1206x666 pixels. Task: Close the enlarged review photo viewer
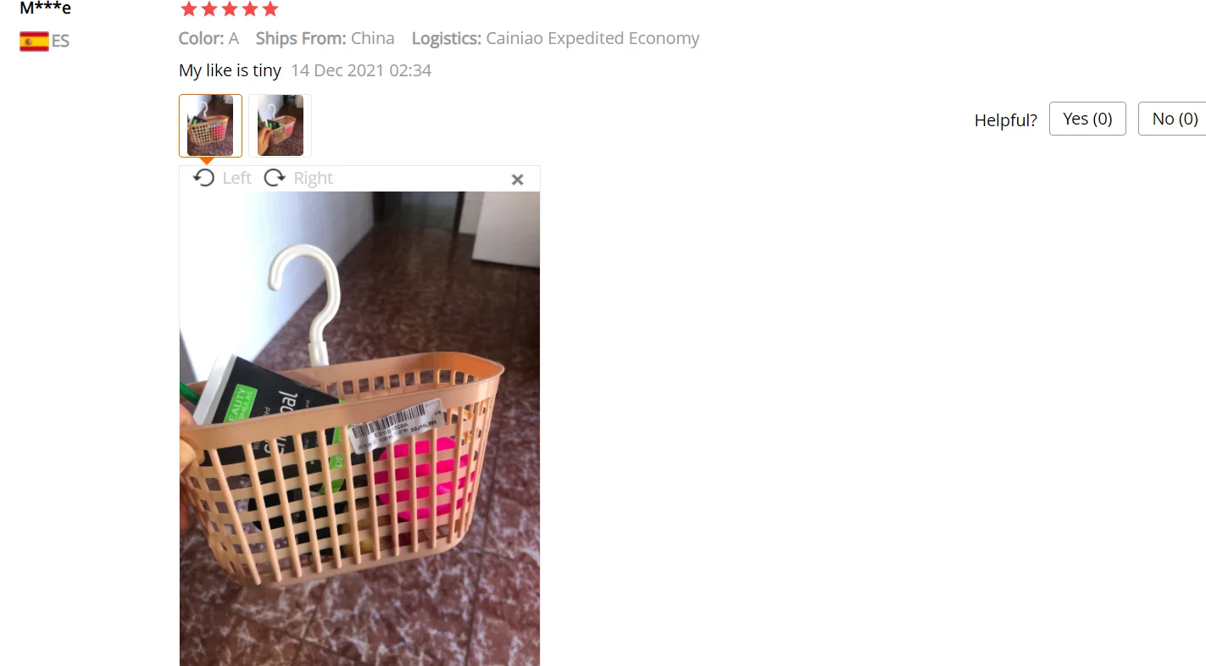click(x=518, y=180)
